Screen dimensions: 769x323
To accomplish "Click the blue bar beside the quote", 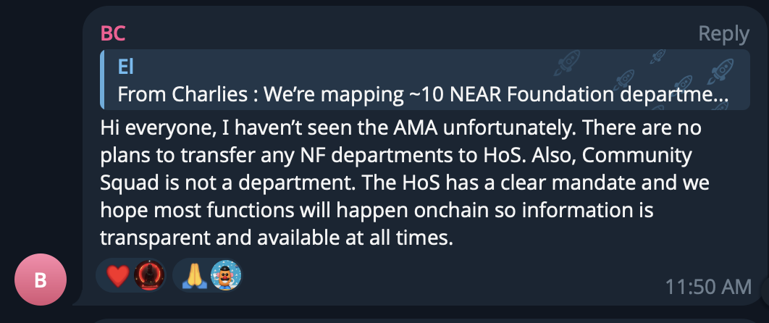I will (x=102, y=80).
